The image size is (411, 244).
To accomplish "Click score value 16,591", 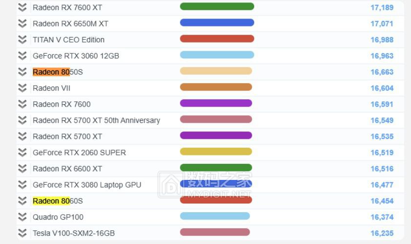I will (x=382, y=104).
